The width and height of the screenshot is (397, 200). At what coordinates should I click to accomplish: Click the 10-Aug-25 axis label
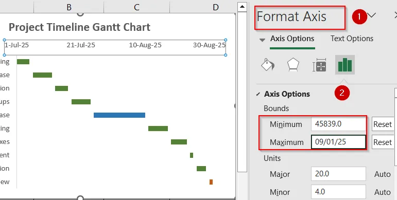[x=145, y=45]
